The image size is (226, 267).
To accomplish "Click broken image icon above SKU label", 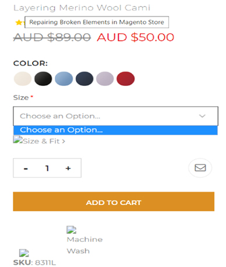I will [x=24, y=253].
